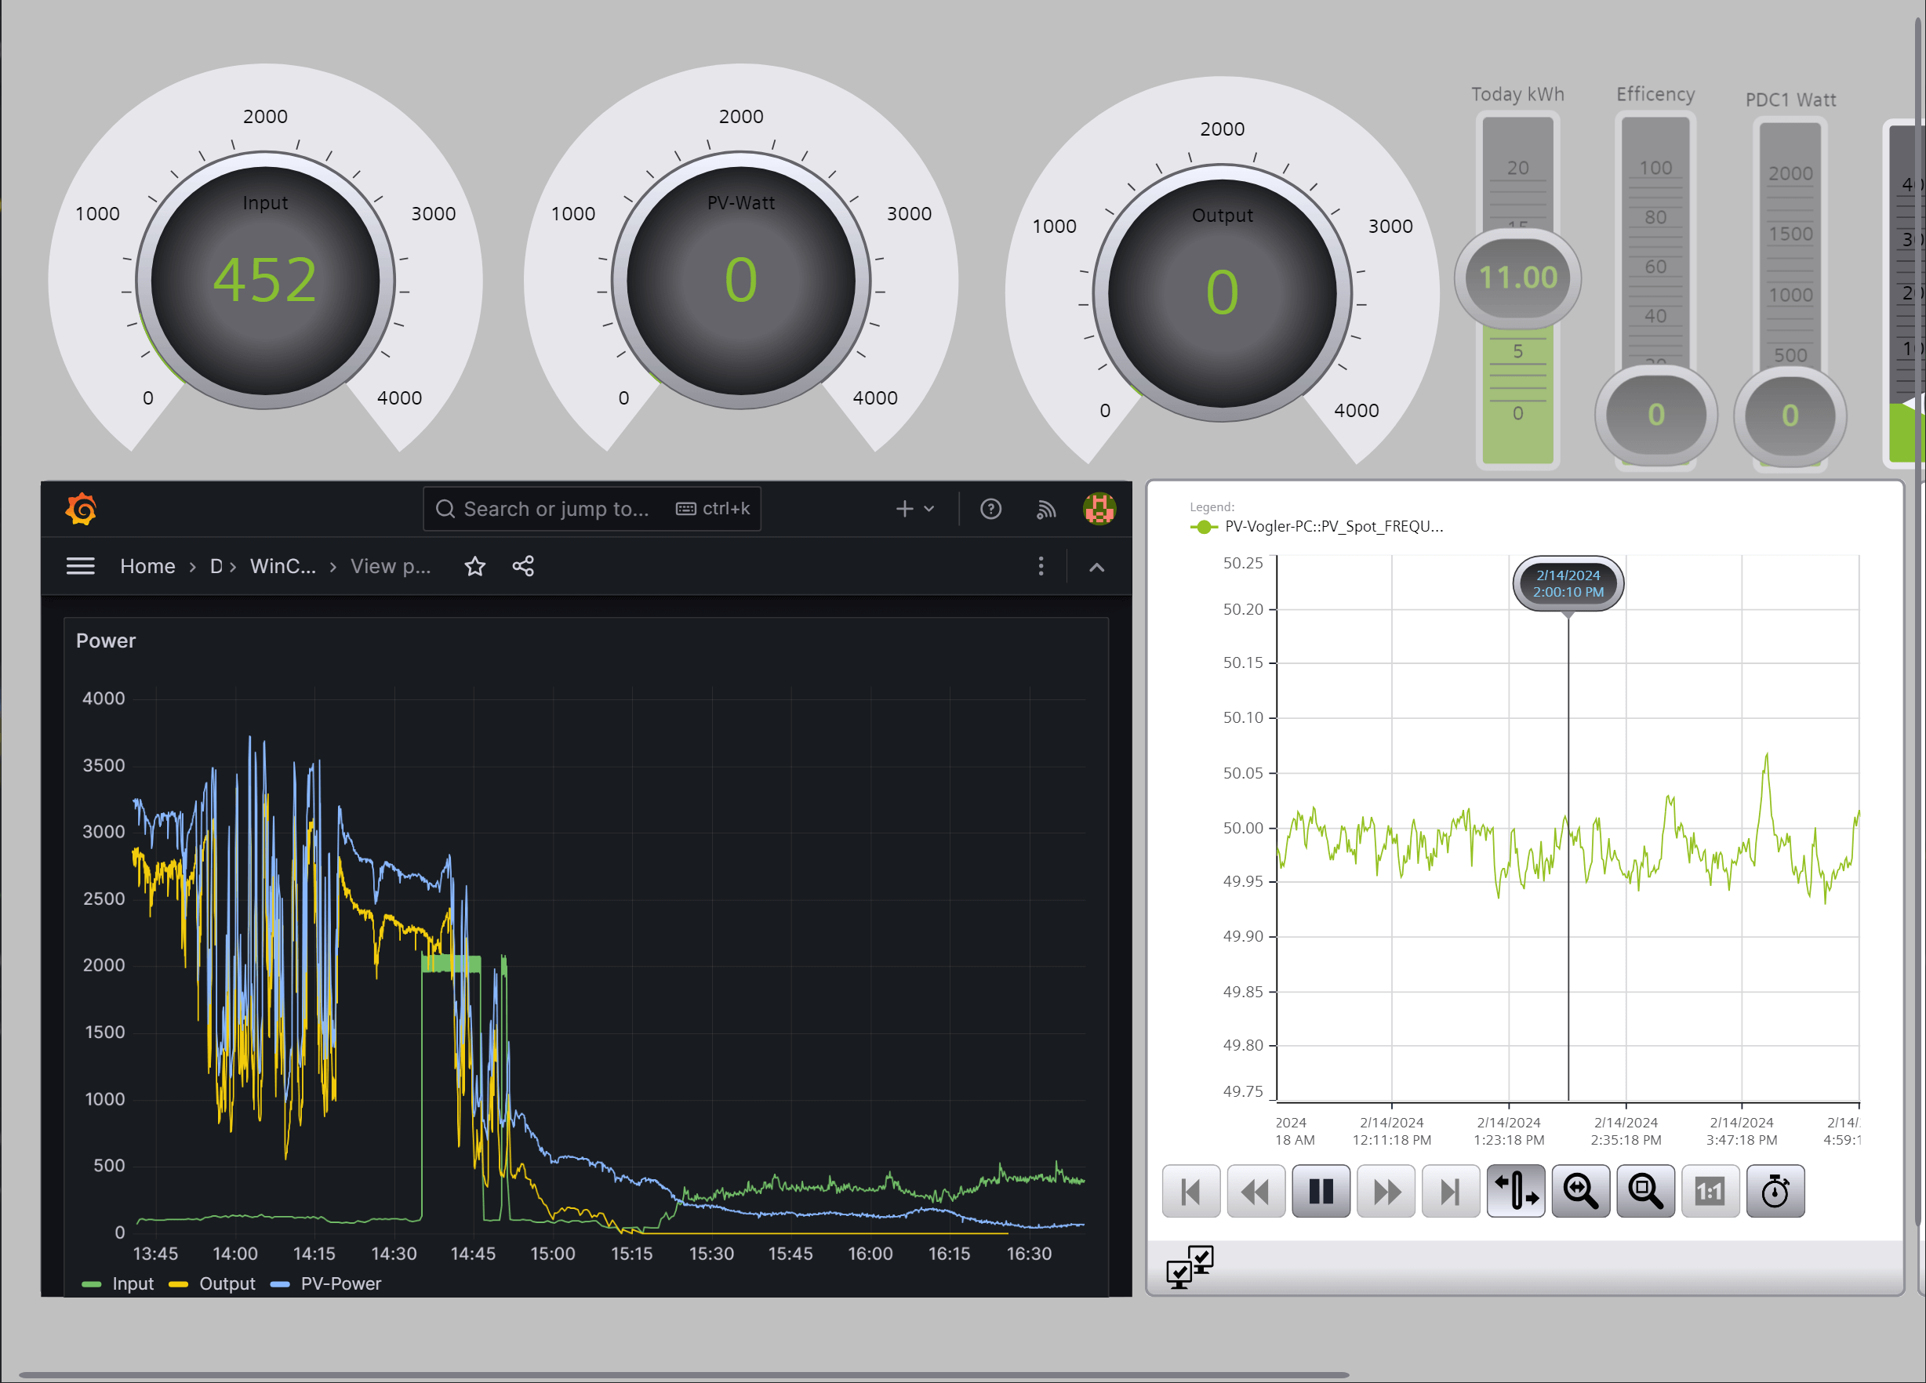Open the plus new item dropdown

tap(914, 509)
